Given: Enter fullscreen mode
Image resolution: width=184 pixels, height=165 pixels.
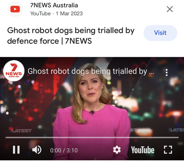Looking at the screenshot, I should point(168,150).
